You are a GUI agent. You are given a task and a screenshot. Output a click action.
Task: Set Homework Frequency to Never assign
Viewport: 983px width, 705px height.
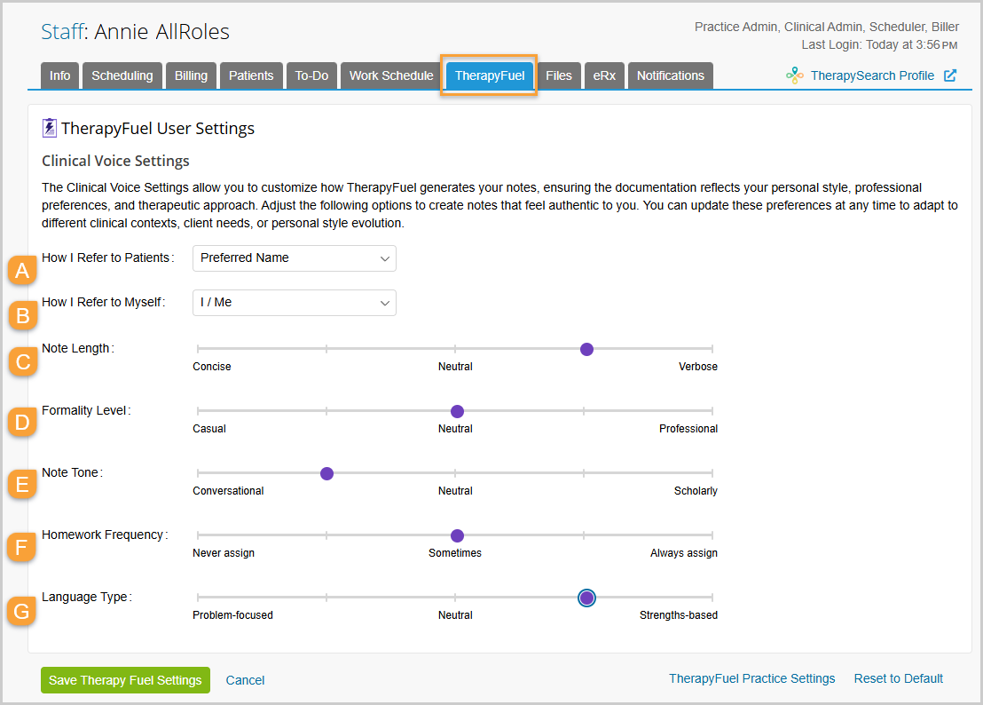tap(198, 535)
